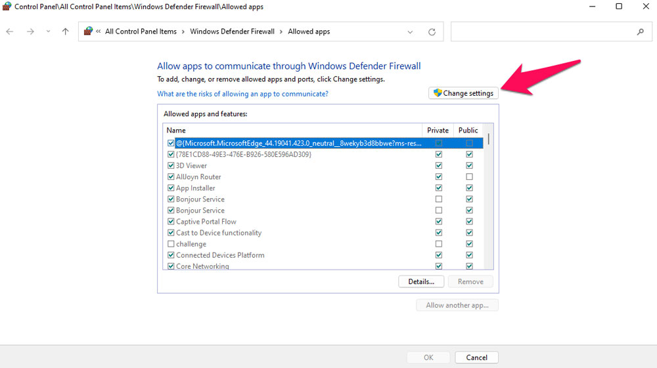The height and width of the screenshot is (368, 657).
Task: Click the search magnifier icon
Action: click(x=640, y=31)
